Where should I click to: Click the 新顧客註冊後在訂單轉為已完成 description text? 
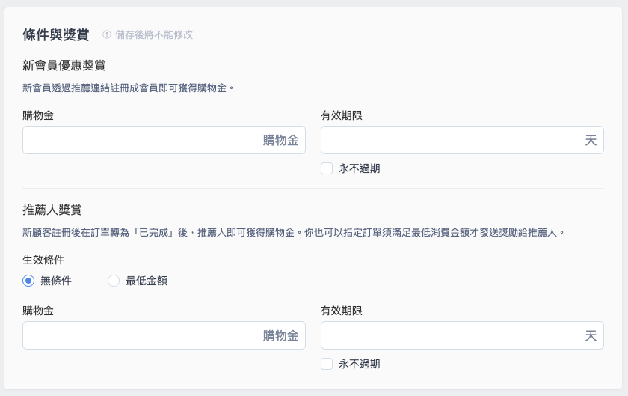[294, 232]
